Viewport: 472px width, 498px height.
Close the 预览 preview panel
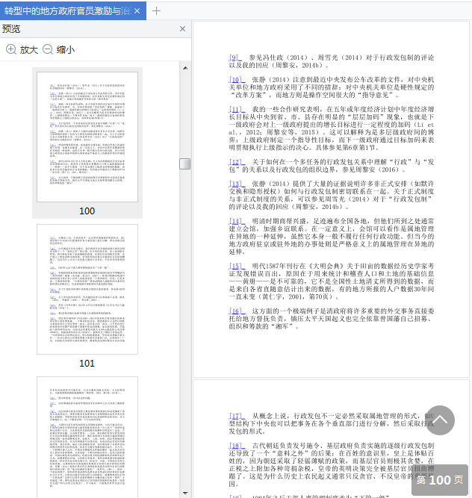tap(182, 29)
